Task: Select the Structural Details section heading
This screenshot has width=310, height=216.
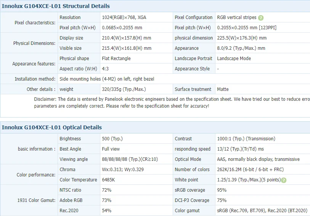Action: (56, 6)
